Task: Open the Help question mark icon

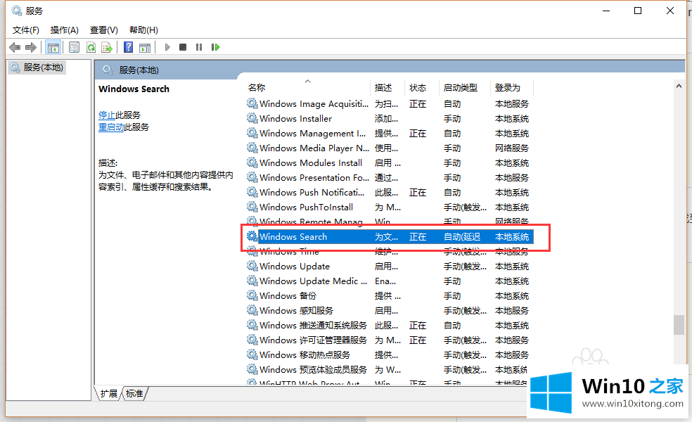Action: [128, 47]
